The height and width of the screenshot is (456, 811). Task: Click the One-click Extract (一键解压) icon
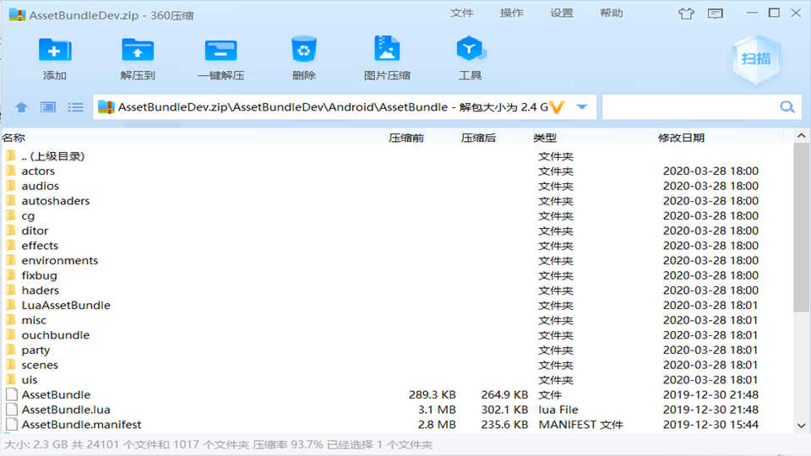(x=220, y=51)
